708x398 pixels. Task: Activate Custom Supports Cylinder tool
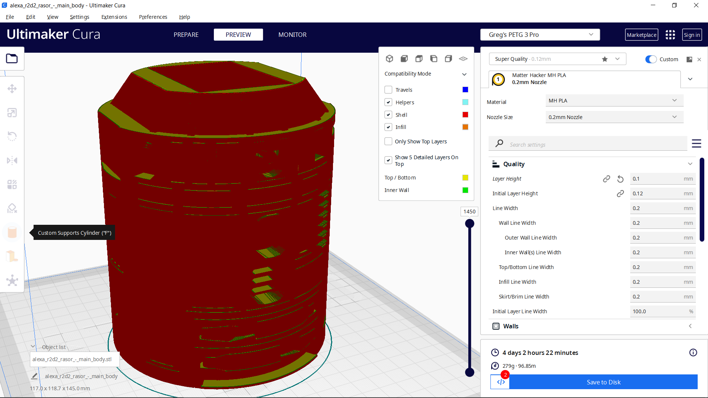(12, 232)
